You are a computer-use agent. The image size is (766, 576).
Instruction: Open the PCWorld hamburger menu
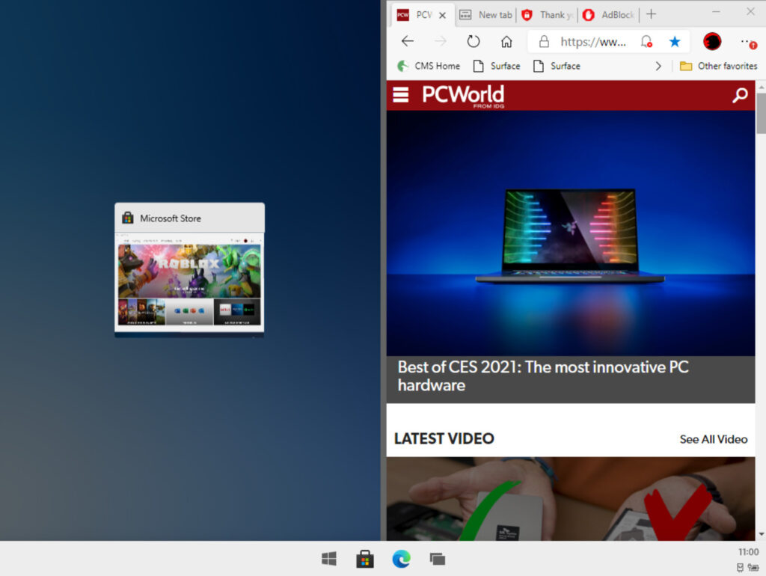(401, 95)
